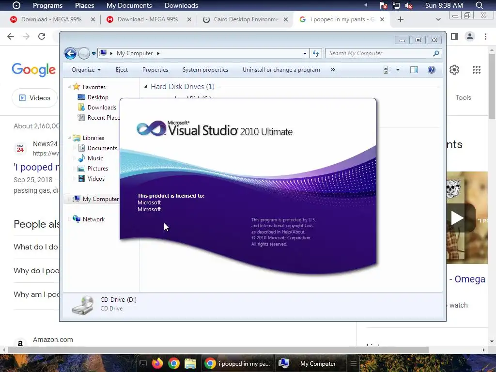Toggle the preview pane icon

(x=414, y=70)
